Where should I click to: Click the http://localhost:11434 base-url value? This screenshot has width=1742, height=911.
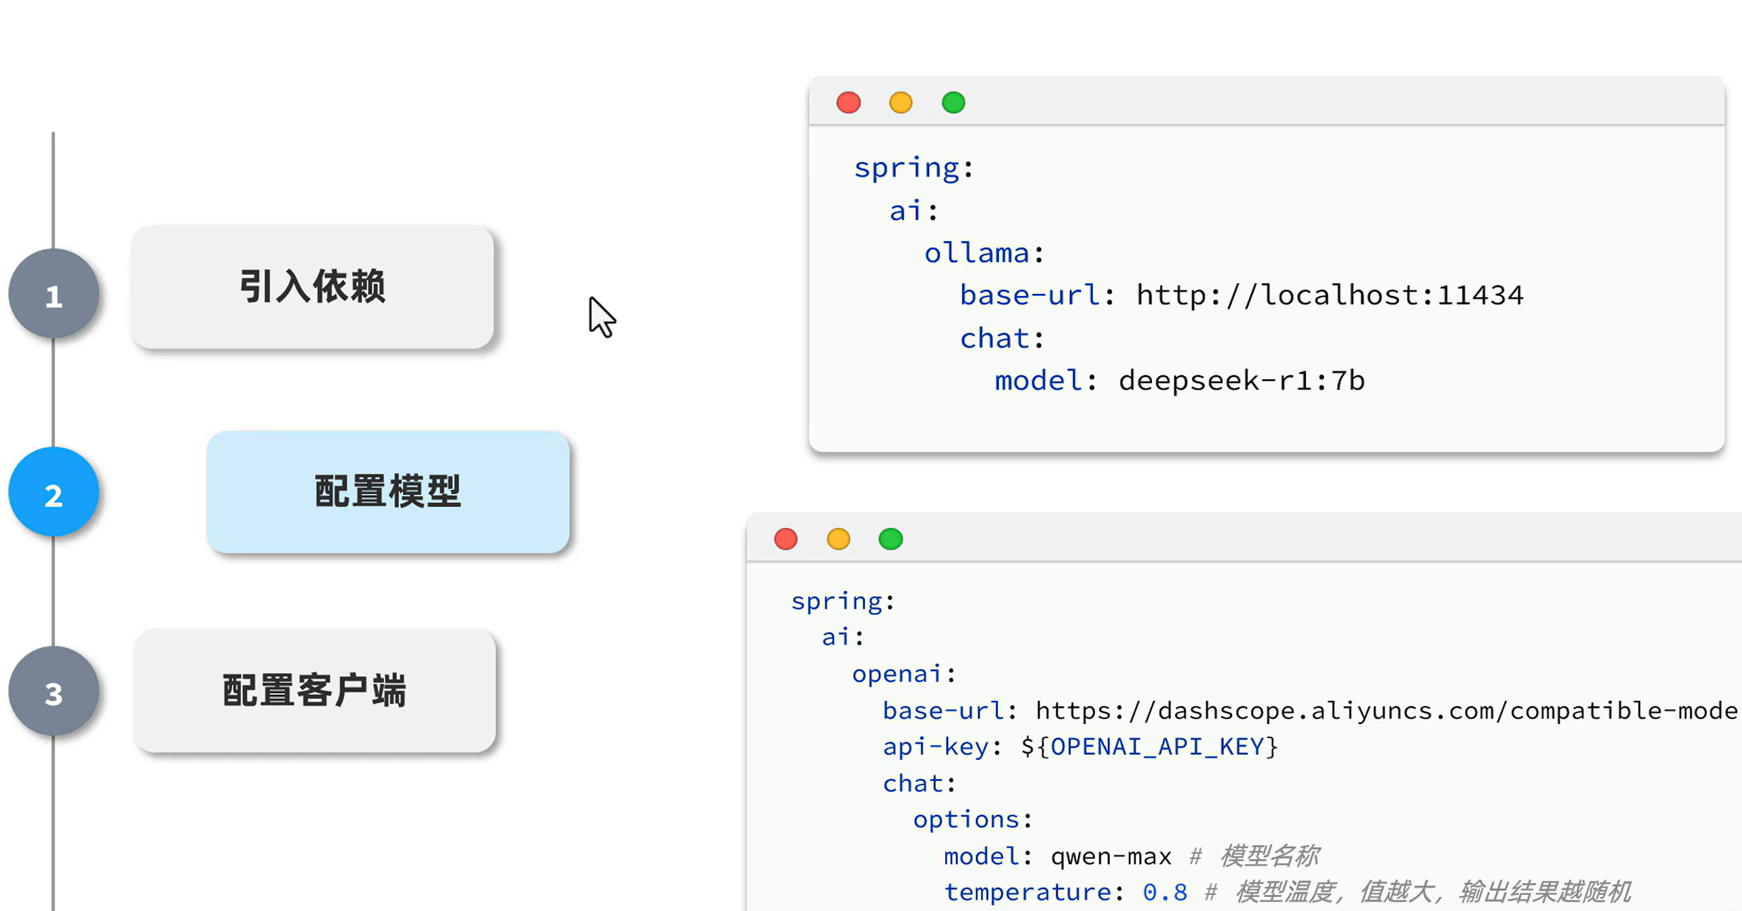(x=1329, y=295)
